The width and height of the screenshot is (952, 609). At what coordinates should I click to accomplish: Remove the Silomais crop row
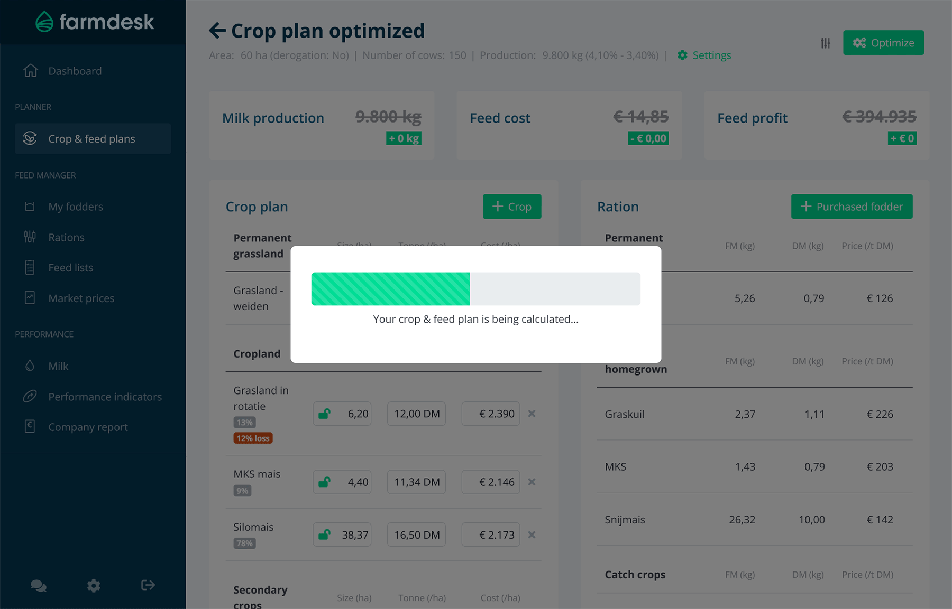click(x=532, y=535)
